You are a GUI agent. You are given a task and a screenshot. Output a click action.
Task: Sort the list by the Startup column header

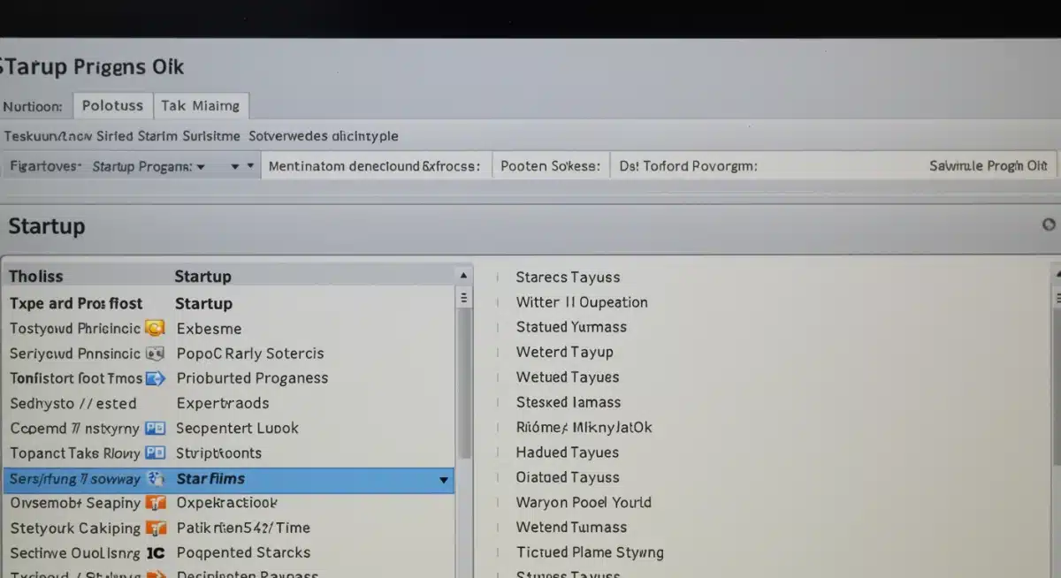[202, 276]
